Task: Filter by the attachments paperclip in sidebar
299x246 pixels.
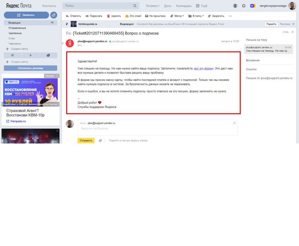Action: point(48,55)
